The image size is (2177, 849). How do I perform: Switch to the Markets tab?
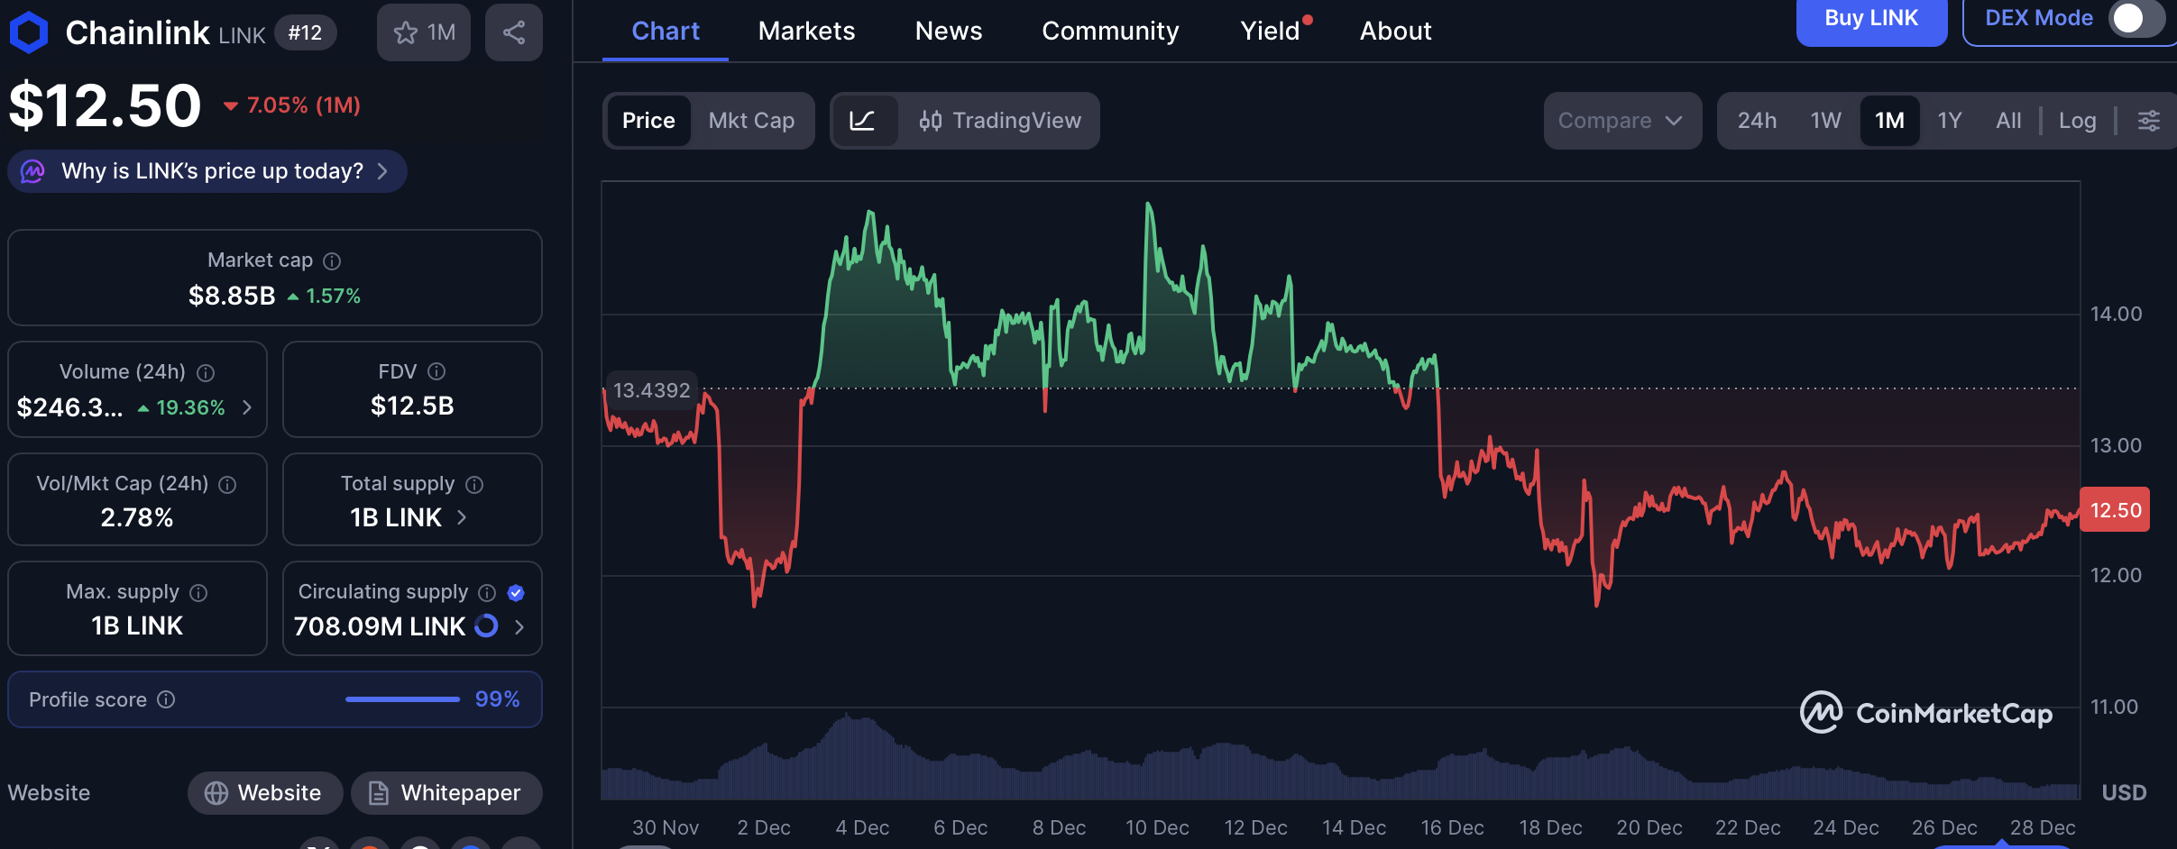pos(805,30)
